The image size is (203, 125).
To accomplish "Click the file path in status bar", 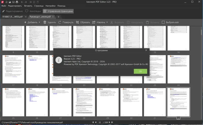I will [x=32, y=122].
